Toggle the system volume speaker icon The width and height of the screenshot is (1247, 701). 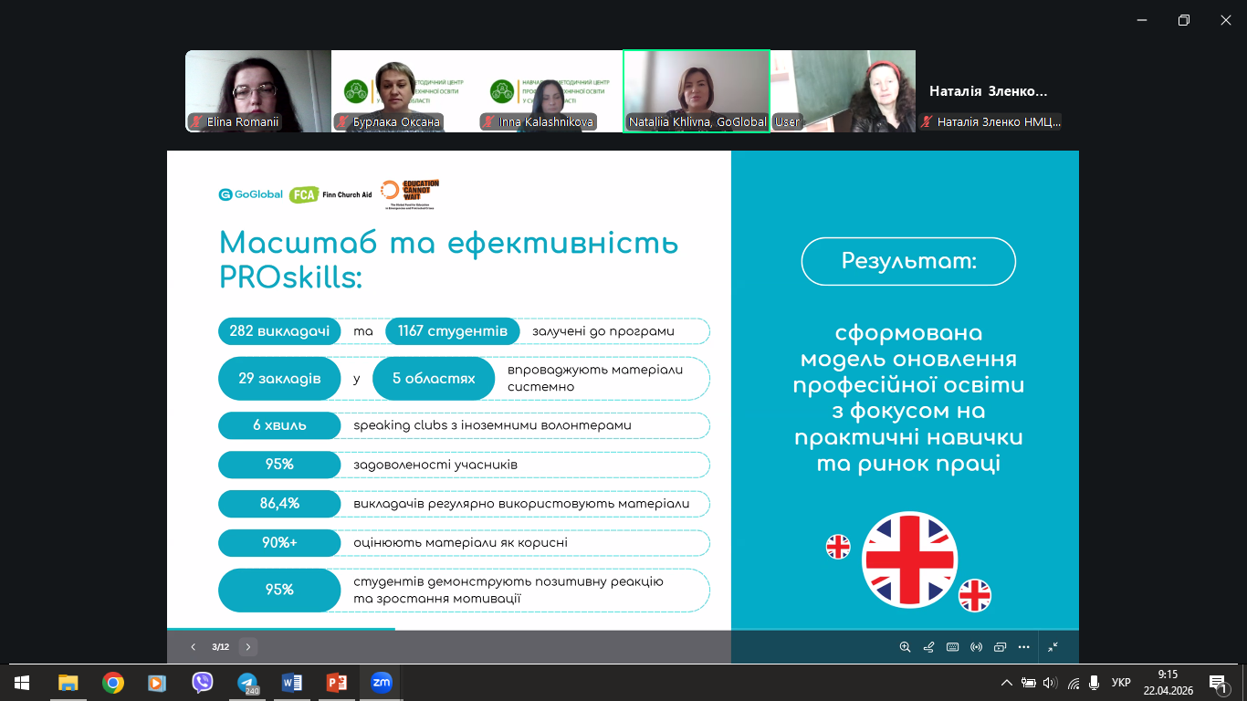tap(1049, 683)
